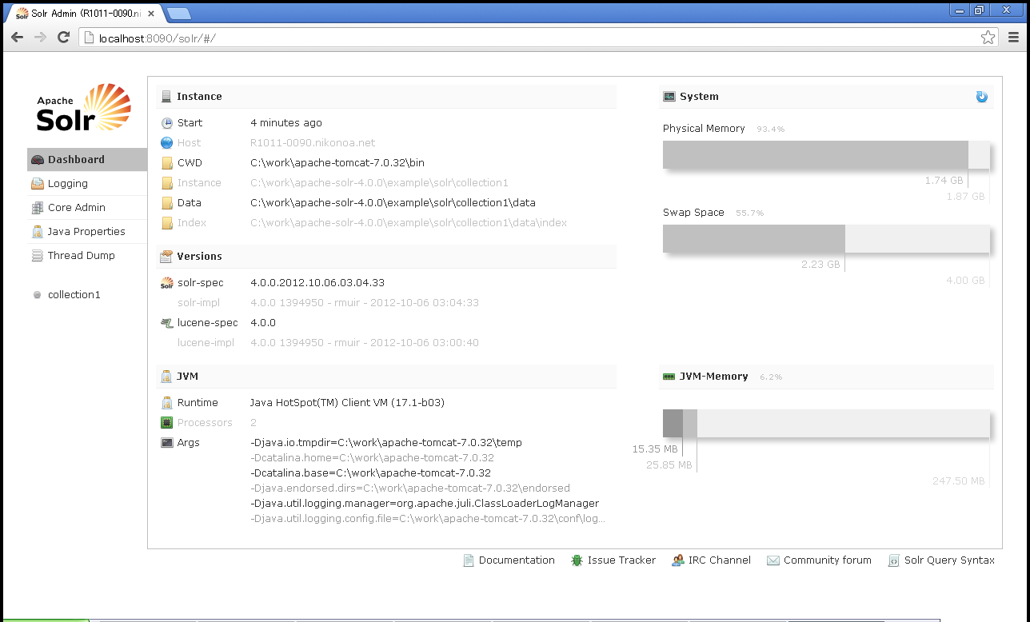Click the Data folder icon
The image size is (1030, 622).
(x=166, y=203)
